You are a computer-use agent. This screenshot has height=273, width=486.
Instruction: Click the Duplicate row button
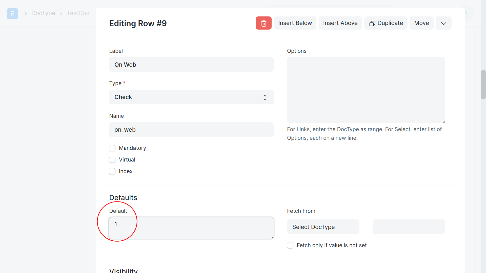386,23
